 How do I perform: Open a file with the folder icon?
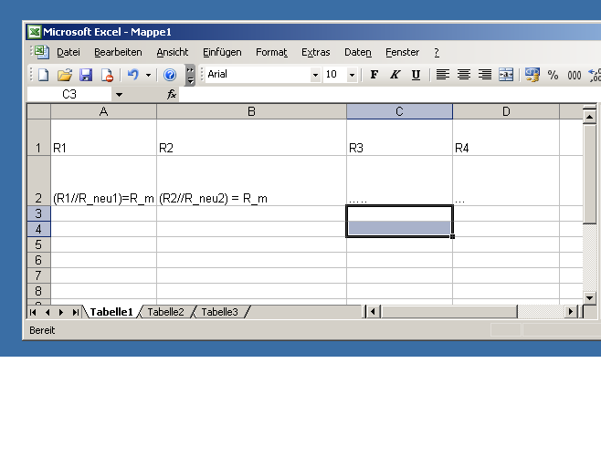point(65,75)
